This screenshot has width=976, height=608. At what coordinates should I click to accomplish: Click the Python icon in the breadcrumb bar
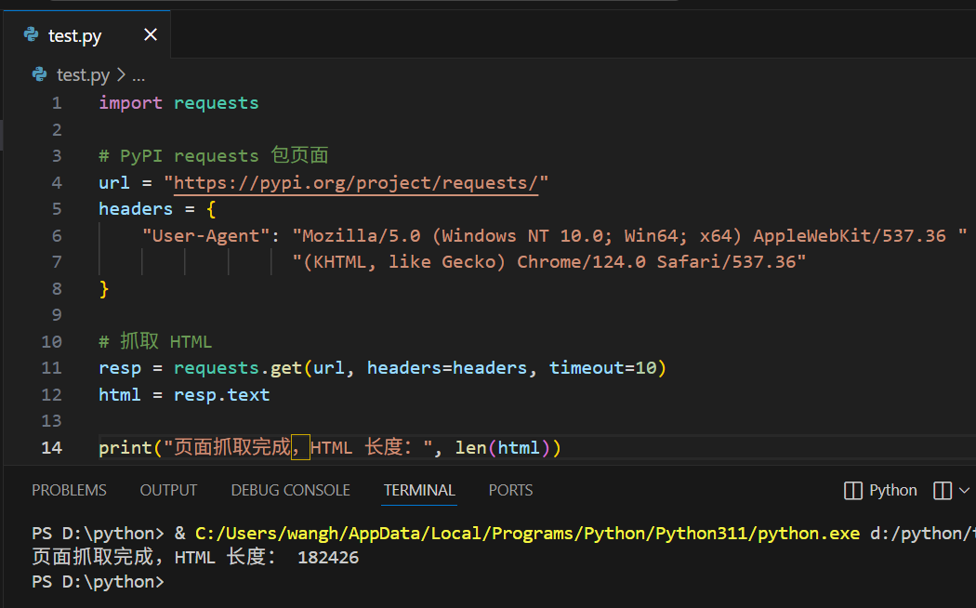(39, 74)
